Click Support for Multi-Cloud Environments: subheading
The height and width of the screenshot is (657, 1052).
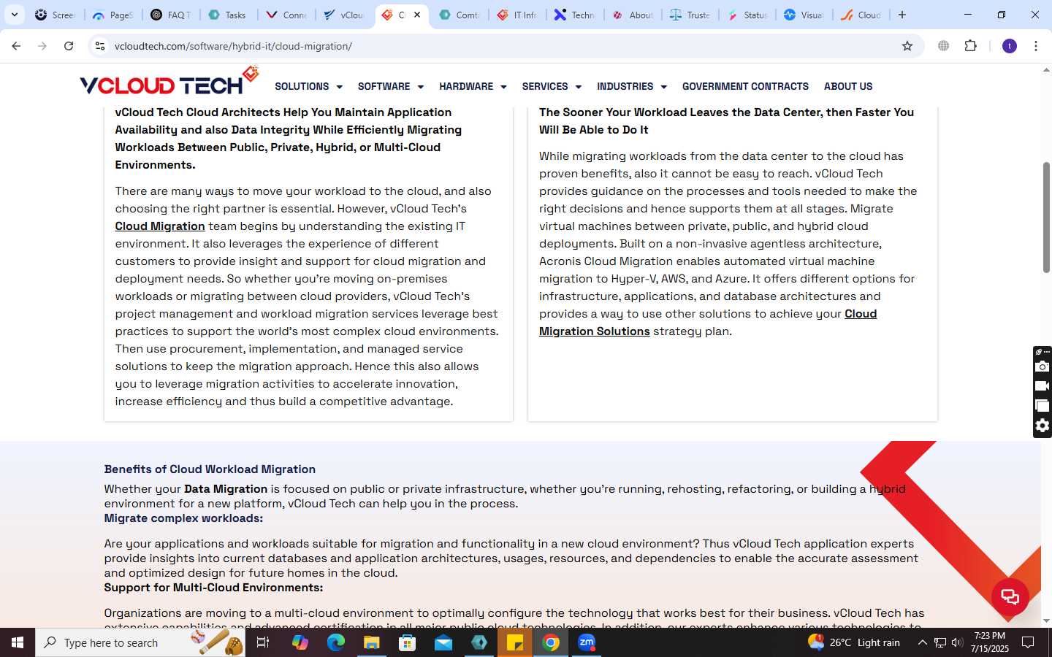[x=213, y=588]
